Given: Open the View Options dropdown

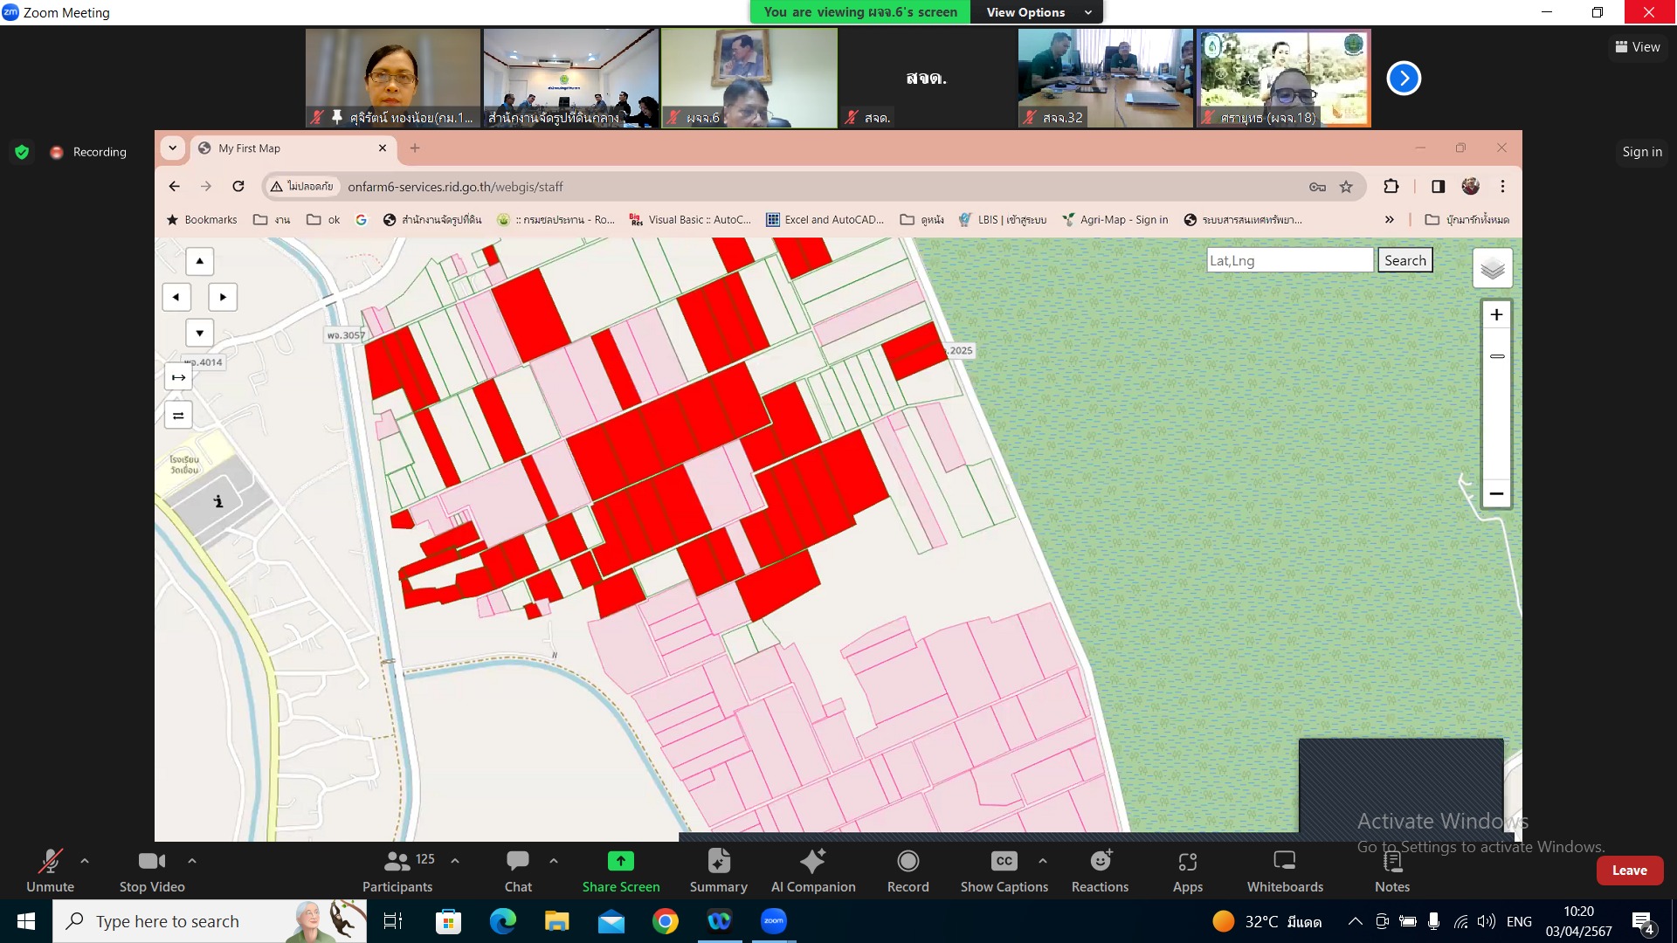Looking at the screenshot, I should pyautogui.click(x=1038, y=12).
